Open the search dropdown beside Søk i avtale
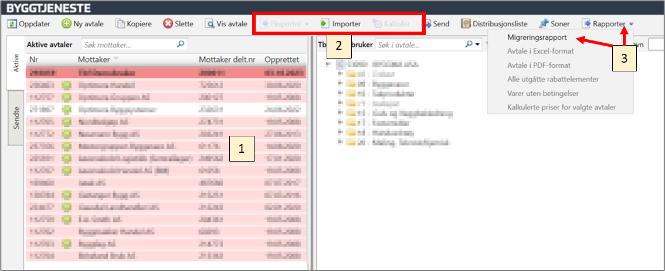Viewport: 665px width, 271px height. click(478, 44)
